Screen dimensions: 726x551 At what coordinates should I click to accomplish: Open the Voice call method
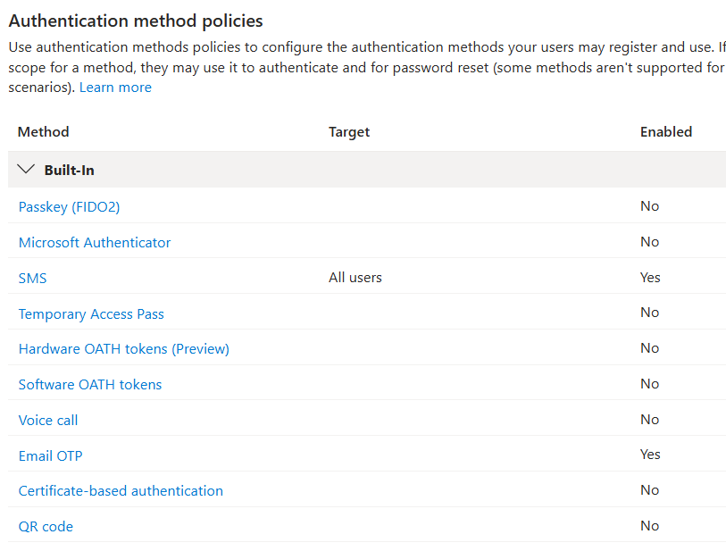click(x=48, y=420)
